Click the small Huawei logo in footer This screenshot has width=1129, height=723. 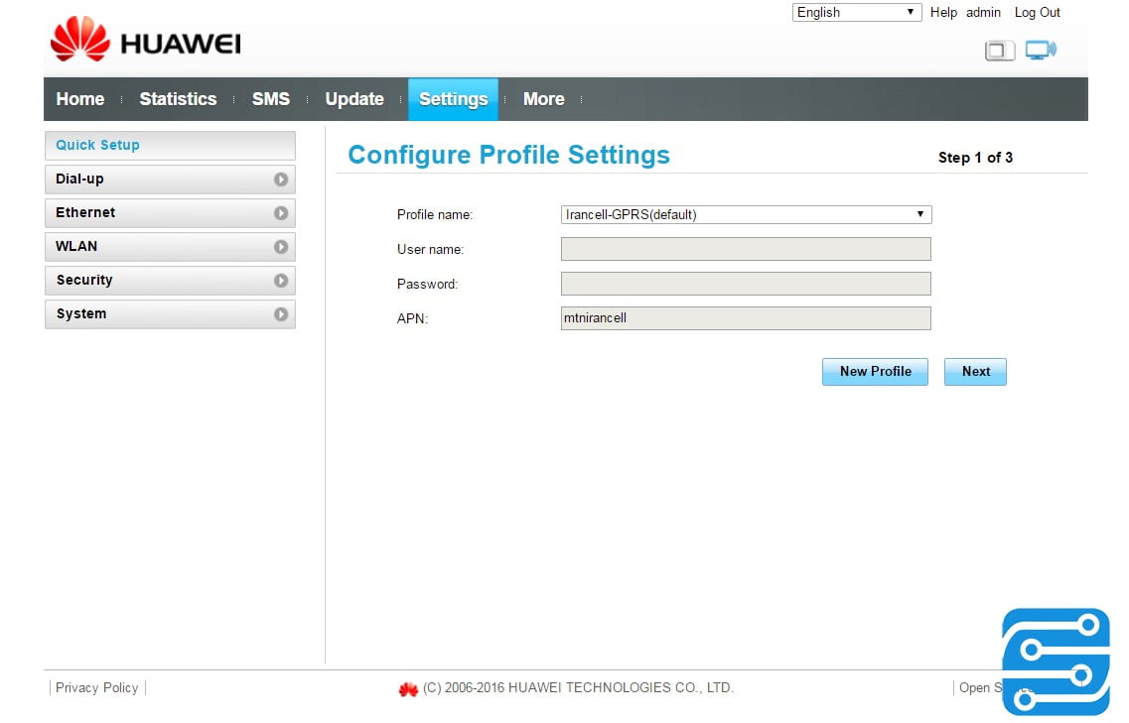click(408, 688)
